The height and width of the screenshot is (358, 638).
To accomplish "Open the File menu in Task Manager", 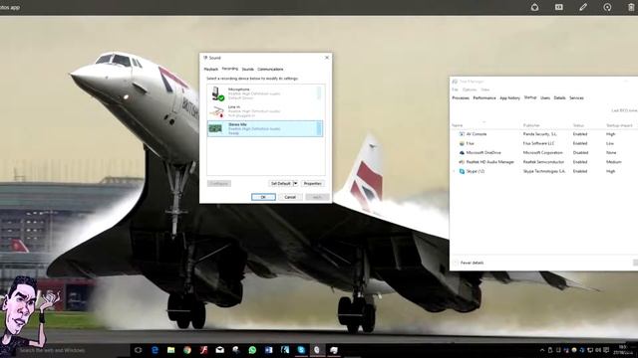I will (x=455, y=89).
